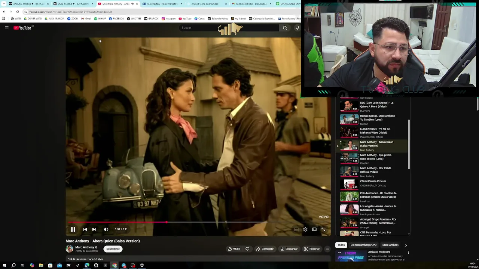This screenshot has width=479, height=269.
Task: Activate voice search microphone
Action: tap(298, 28)
